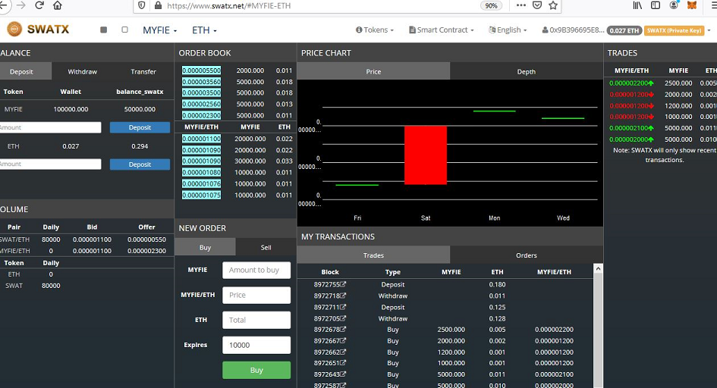Go to browser home icon

click(x=58, y=5)
